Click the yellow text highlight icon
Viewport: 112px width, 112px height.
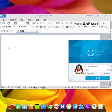pos(37,27)
